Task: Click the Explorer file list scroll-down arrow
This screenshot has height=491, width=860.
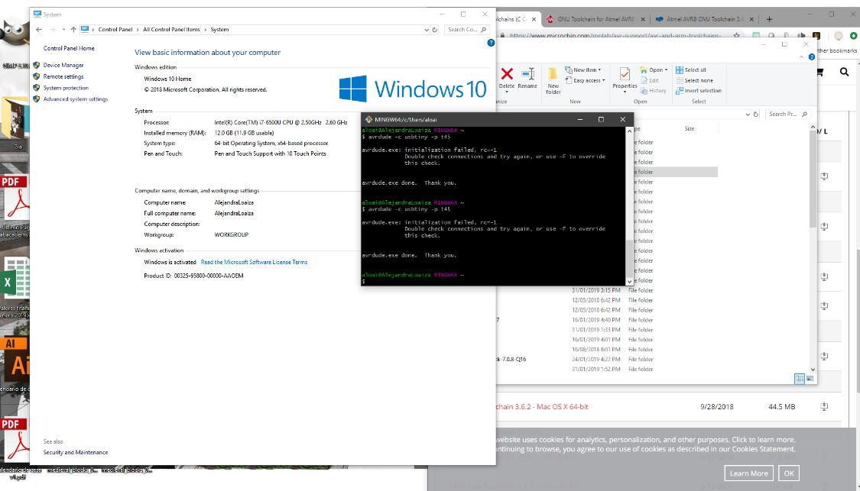Action: click(x=813, y=370)
